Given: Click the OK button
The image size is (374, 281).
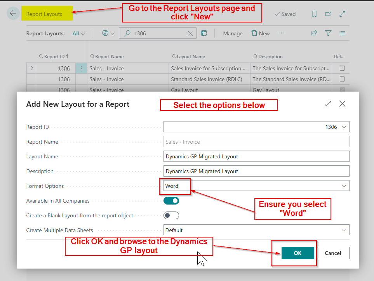Looking at the screenshot, I should coord(297,253).
